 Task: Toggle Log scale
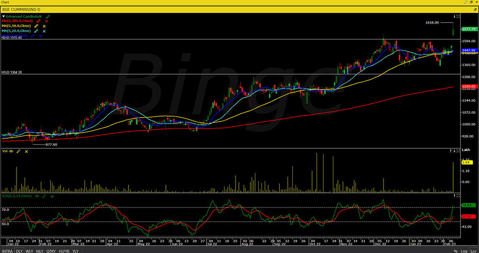coord(464,251)
